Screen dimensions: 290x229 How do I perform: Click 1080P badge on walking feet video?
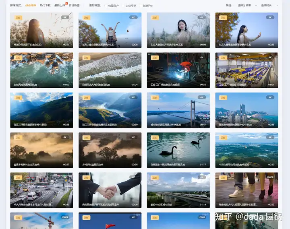pyautogui.click(x=270, y=177)
